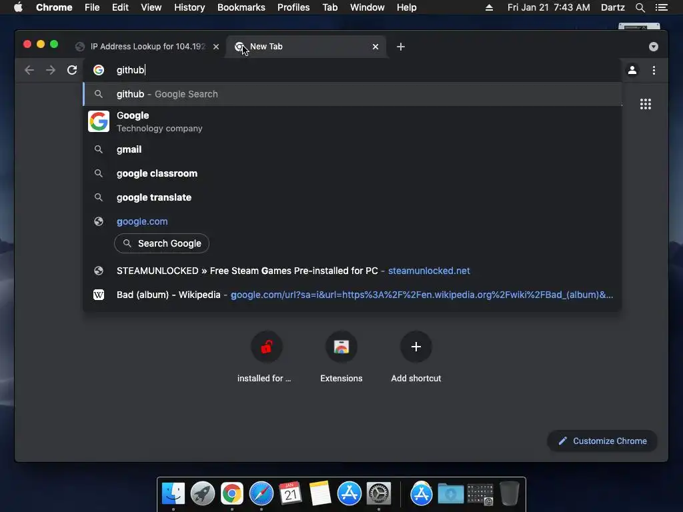Click the Wikipedia W icon in suggestions

tap(99, 295)
